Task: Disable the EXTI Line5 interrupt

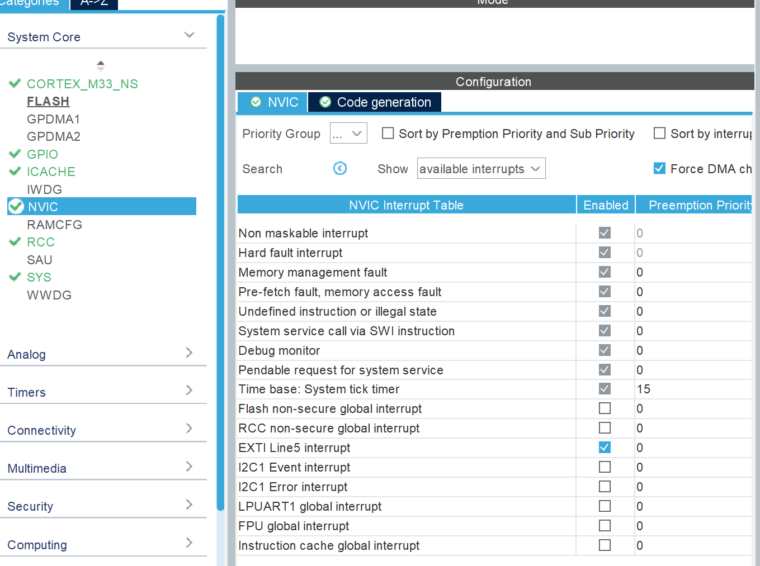Action: tap(604, 447)
